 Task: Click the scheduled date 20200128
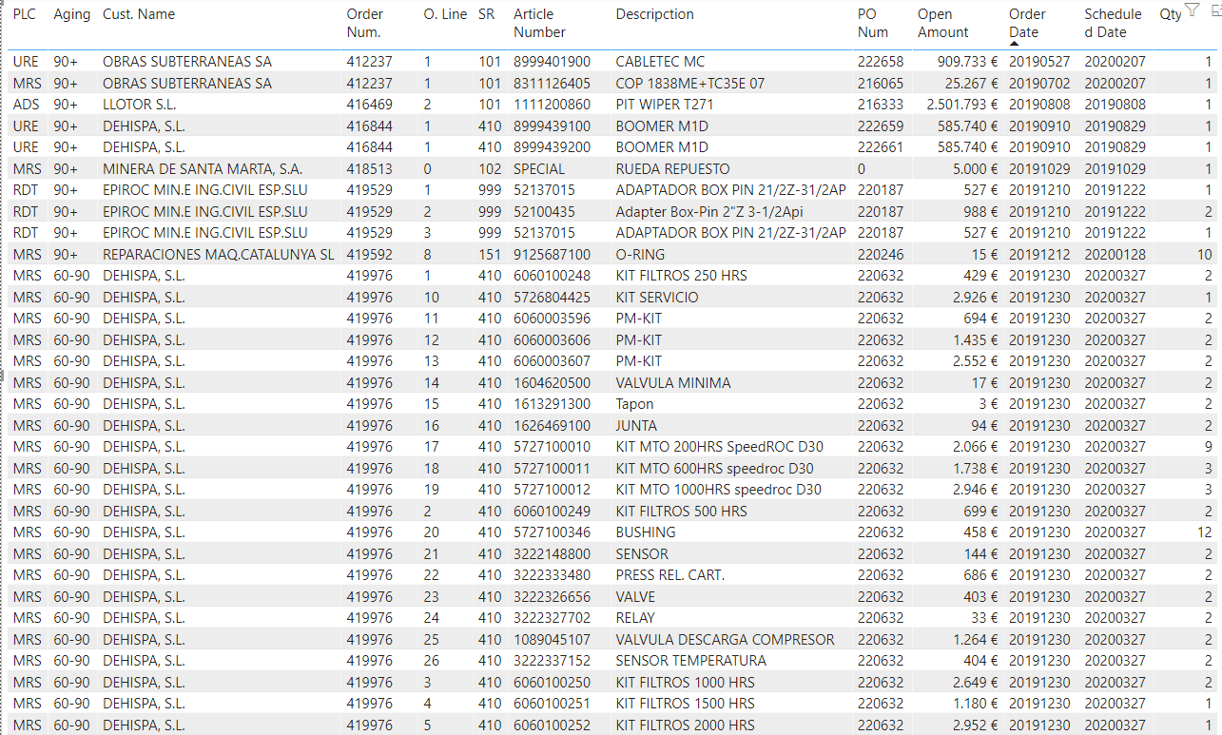click(x=1115, y=255)
